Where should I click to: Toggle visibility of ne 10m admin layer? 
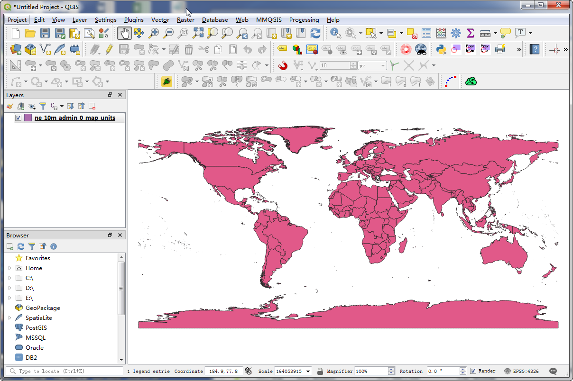(x=18, y=118)
